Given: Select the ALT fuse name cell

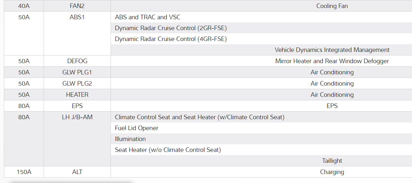Looking at the screenshot, I should point(77,172).
